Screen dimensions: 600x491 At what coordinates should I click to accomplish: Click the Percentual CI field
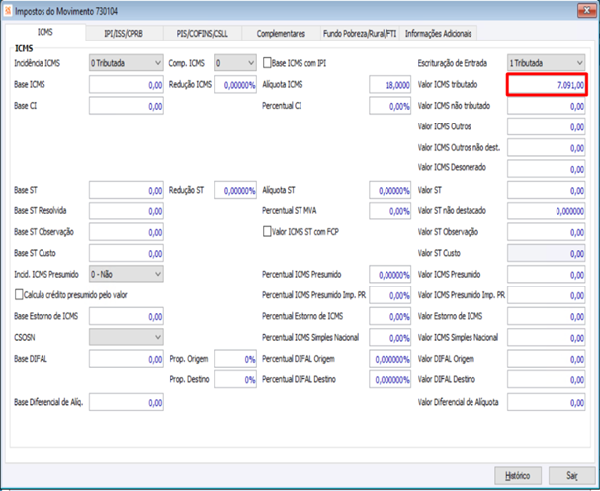(389, 105)
